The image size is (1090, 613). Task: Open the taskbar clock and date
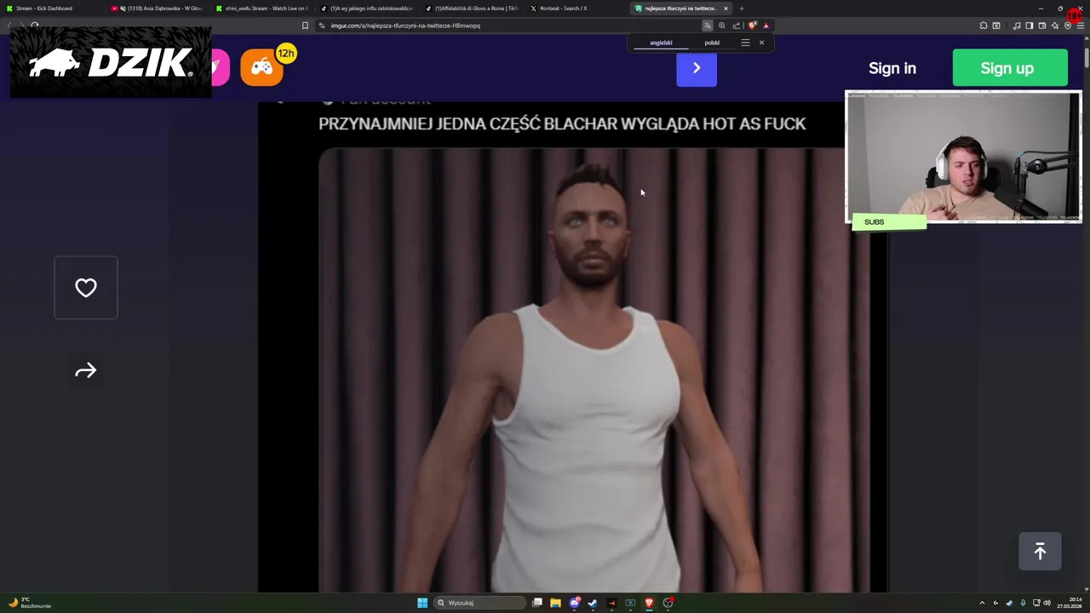pyautogui.click(x=1070, y=603)
